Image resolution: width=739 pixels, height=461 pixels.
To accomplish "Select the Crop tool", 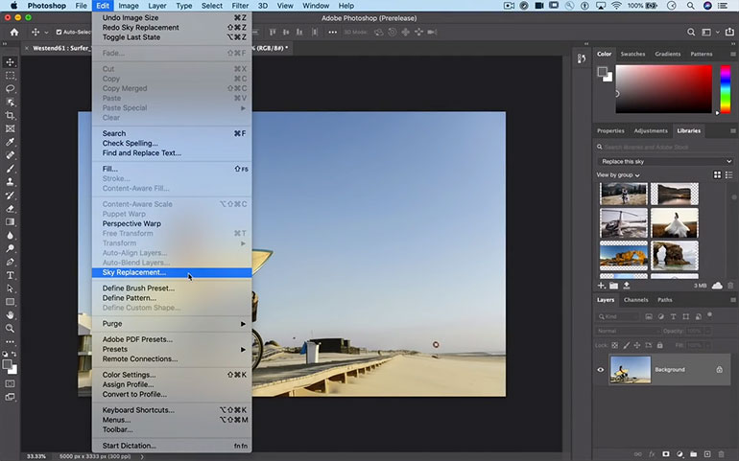I will point(11,114).
